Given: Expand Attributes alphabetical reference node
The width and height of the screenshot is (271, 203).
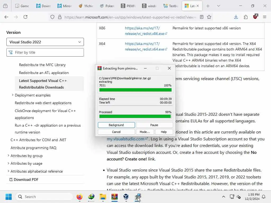Looking at the screenshot, I should click(x=8, y=171).
